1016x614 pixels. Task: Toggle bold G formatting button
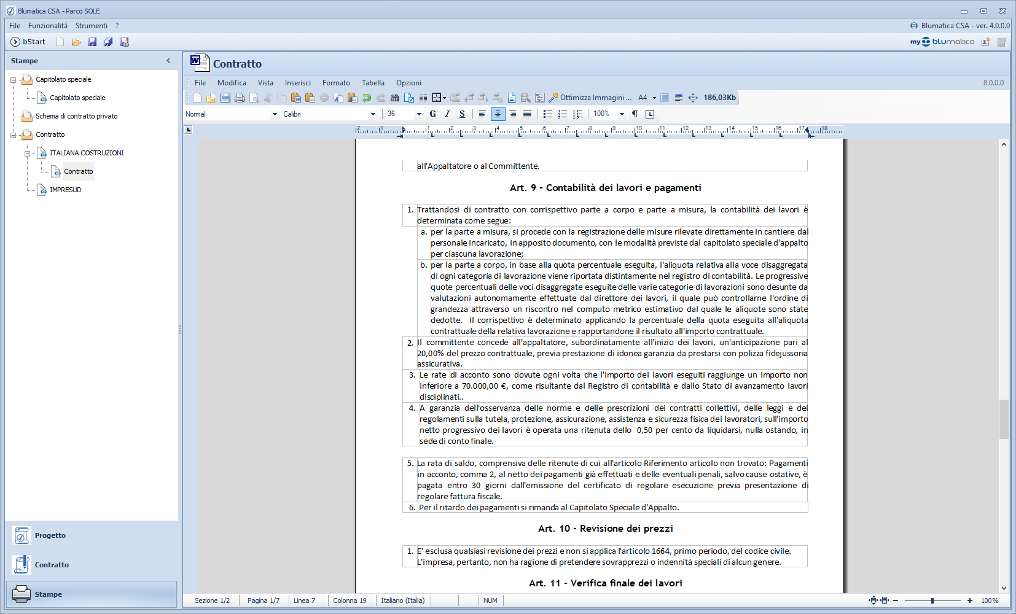pyautogui.click(x=432, y=114)
